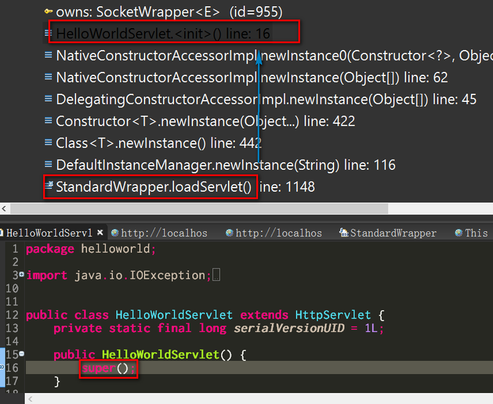The width and height of the screenshot is (493, 404).
Task: Click the left arrow of the editor's horizontal scrollbar
Action: 31,399
